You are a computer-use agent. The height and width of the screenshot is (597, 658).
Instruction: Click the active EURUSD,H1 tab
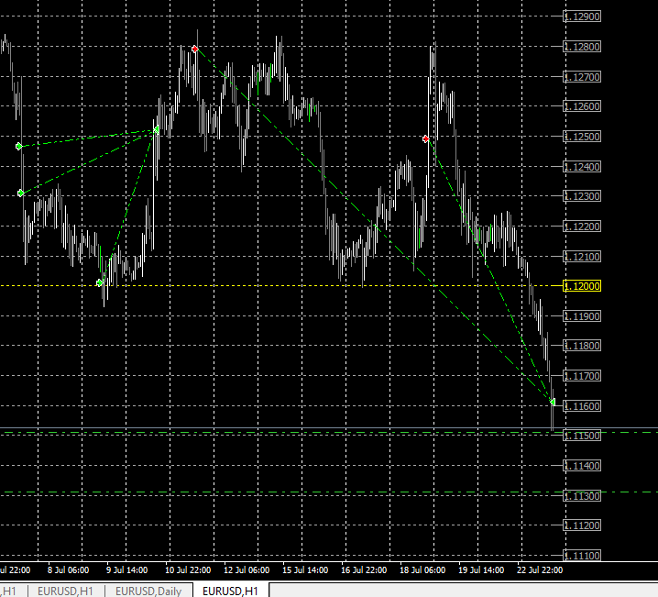tap(230, 591)
